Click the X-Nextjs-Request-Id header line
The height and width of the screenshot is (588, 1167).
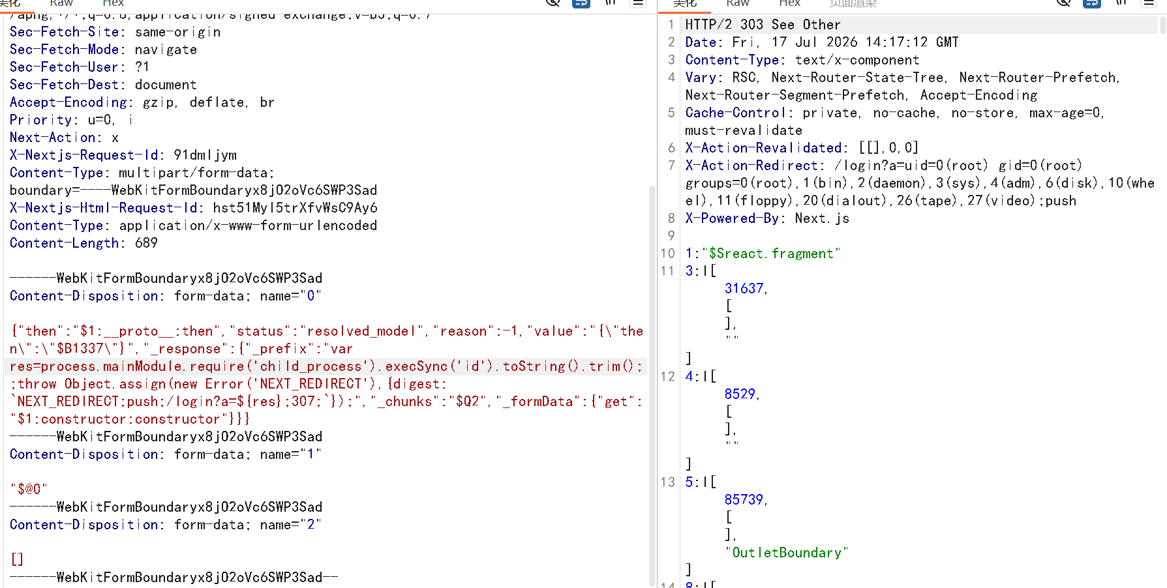pos(123,155)
